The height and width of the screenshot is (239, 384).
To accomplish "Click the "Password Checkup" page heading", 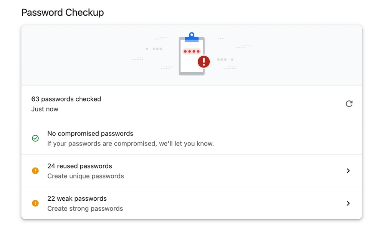I will point(63,12).
